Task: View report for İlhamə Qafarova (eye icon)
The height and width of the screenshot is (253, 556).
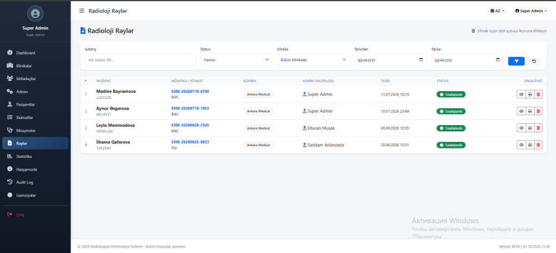Action: pyautogui.click(x=522, y=145)
